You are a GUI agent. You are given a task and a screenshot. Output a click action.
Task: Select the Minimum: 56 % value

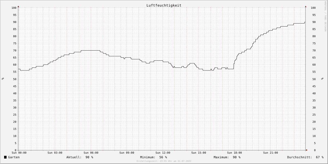[154, 157]
